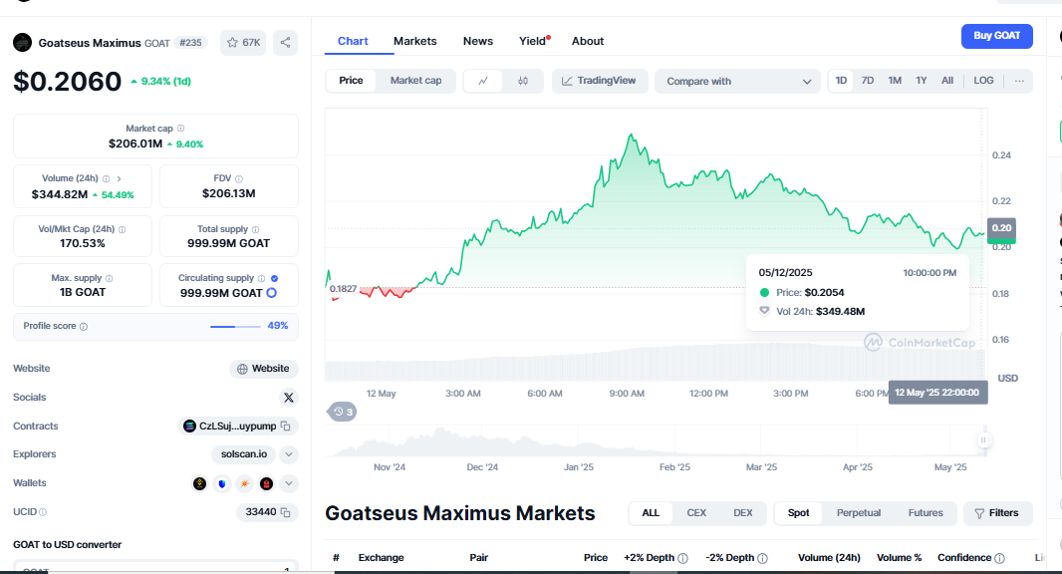Open the share icon button

(285, 43)
